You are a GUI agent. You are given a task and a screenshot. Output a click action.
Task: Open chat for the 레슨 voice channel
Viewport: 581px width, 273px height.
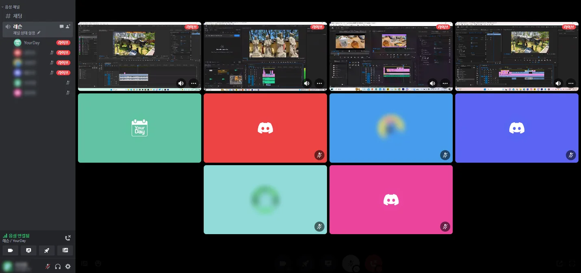(x=62, y=26)
